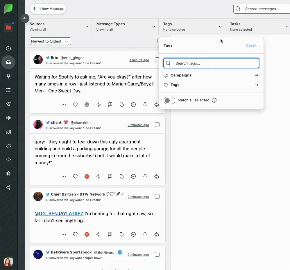The width and height of the screenshot is (290, 270).
Task: Select the checkbox on shanti's message
Action: pos(157,125)
